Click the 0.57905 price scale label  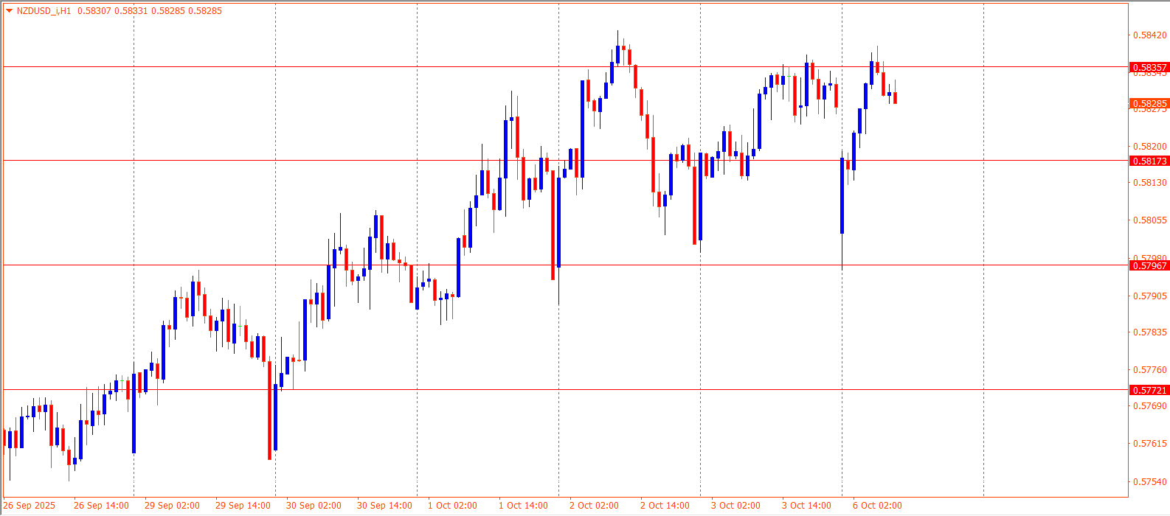(1149, 296)
